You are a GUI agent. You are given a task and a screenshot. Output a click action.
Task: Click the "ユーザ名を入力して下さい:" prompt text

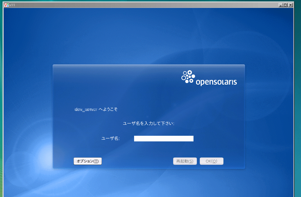(149, 123)
